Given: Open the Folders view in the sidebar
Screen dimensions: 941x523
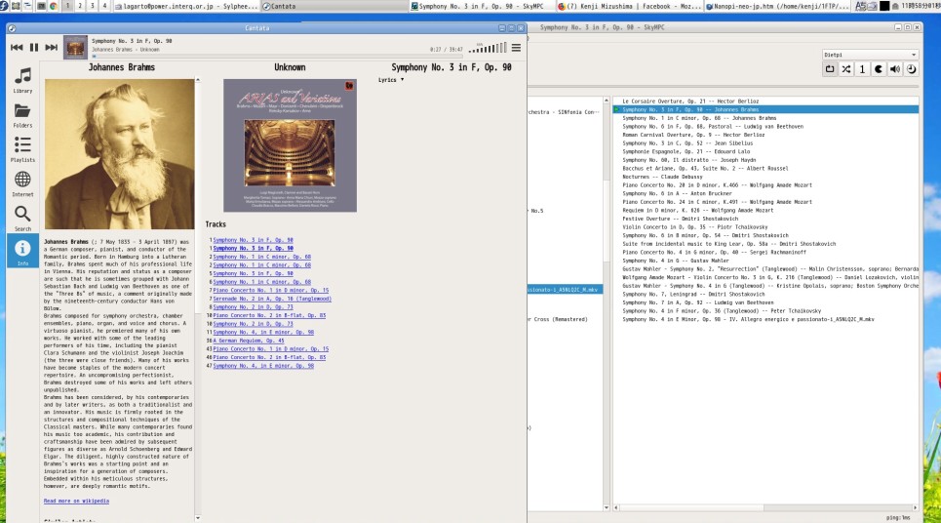Looking at the screenshot, I should tap(21, 115).
